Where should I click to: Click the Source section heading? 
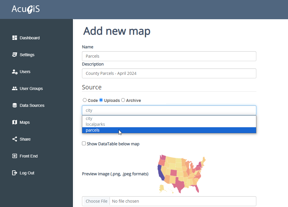92,87
